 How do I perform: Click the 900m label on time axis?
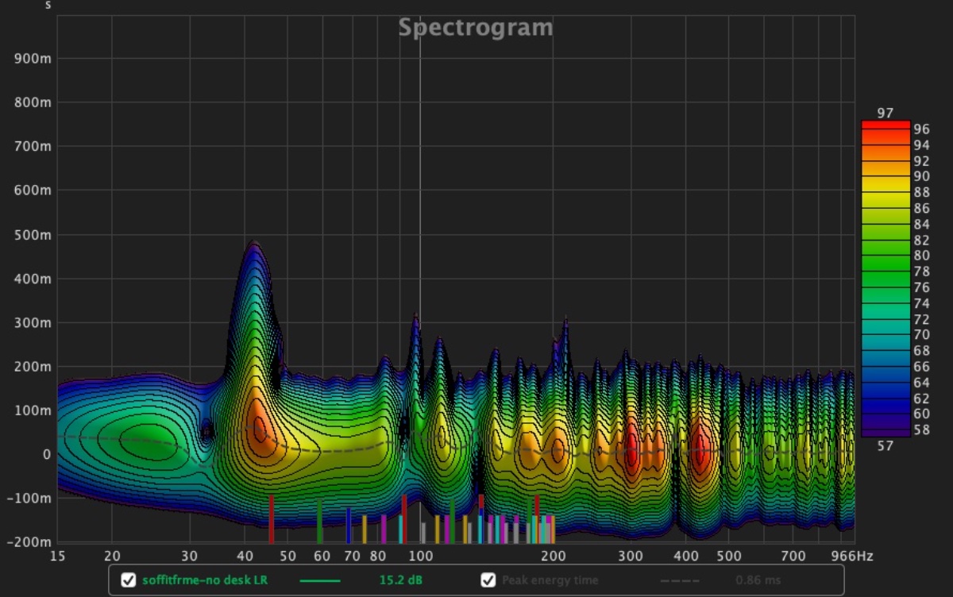coord(34,59)
